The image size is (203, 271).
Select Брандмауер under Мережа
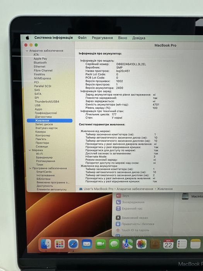[44, 157]
